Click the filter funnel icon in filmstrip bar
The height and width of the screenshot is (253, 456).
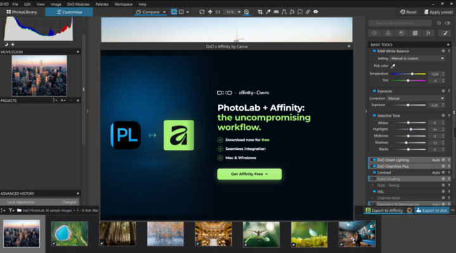tap(11, 210)
